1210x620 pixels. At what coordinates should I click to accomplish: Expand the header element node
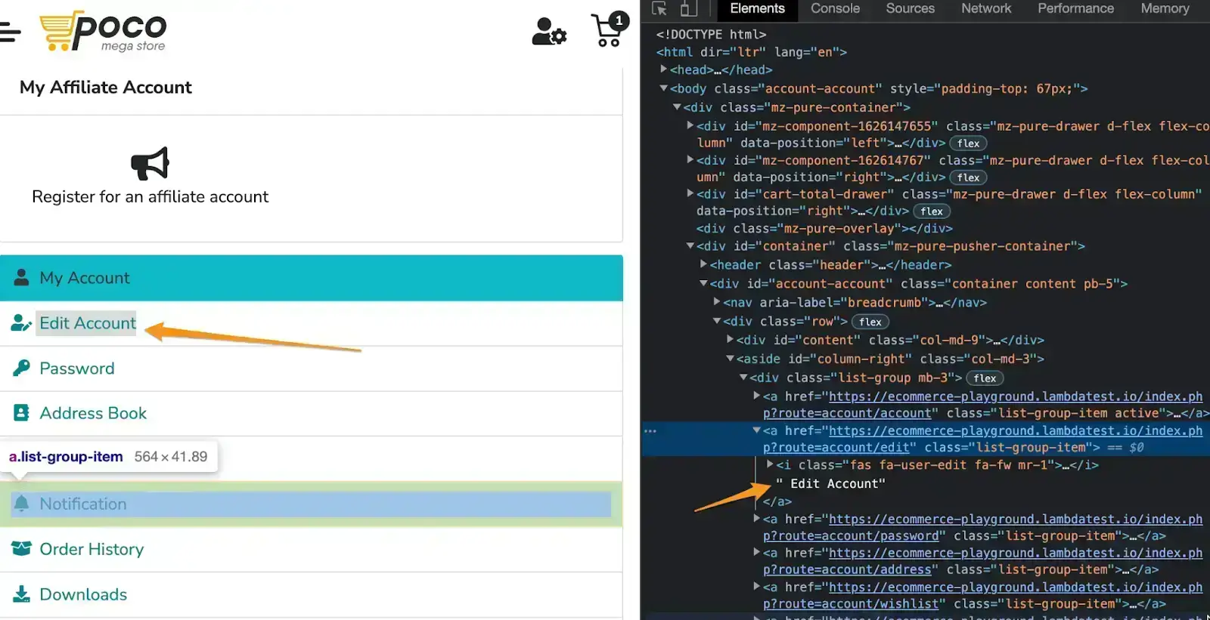pos(703,264)
